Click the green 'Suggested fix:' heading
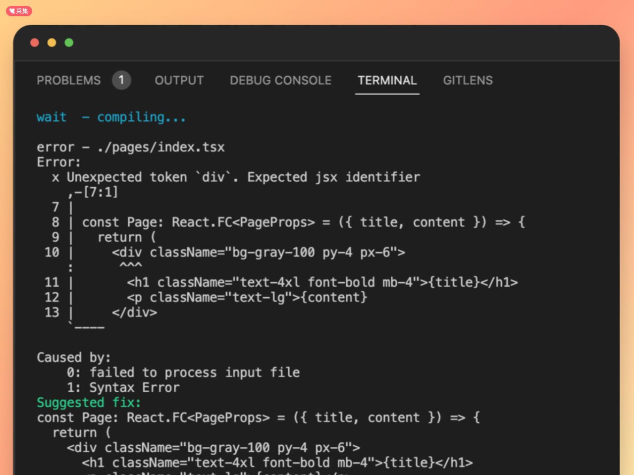The height and width of the screenshot is (475, 634). pos(89,403)
